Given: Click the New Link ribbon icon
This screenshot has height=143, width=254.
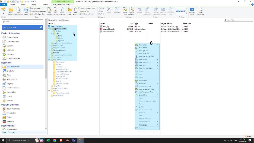Looking at the screenshot, I should tap(26, 11).
